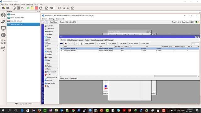The image size is (201, 113).
Task: Open the File menu in GNS3
Action: (x=2, y=4)
